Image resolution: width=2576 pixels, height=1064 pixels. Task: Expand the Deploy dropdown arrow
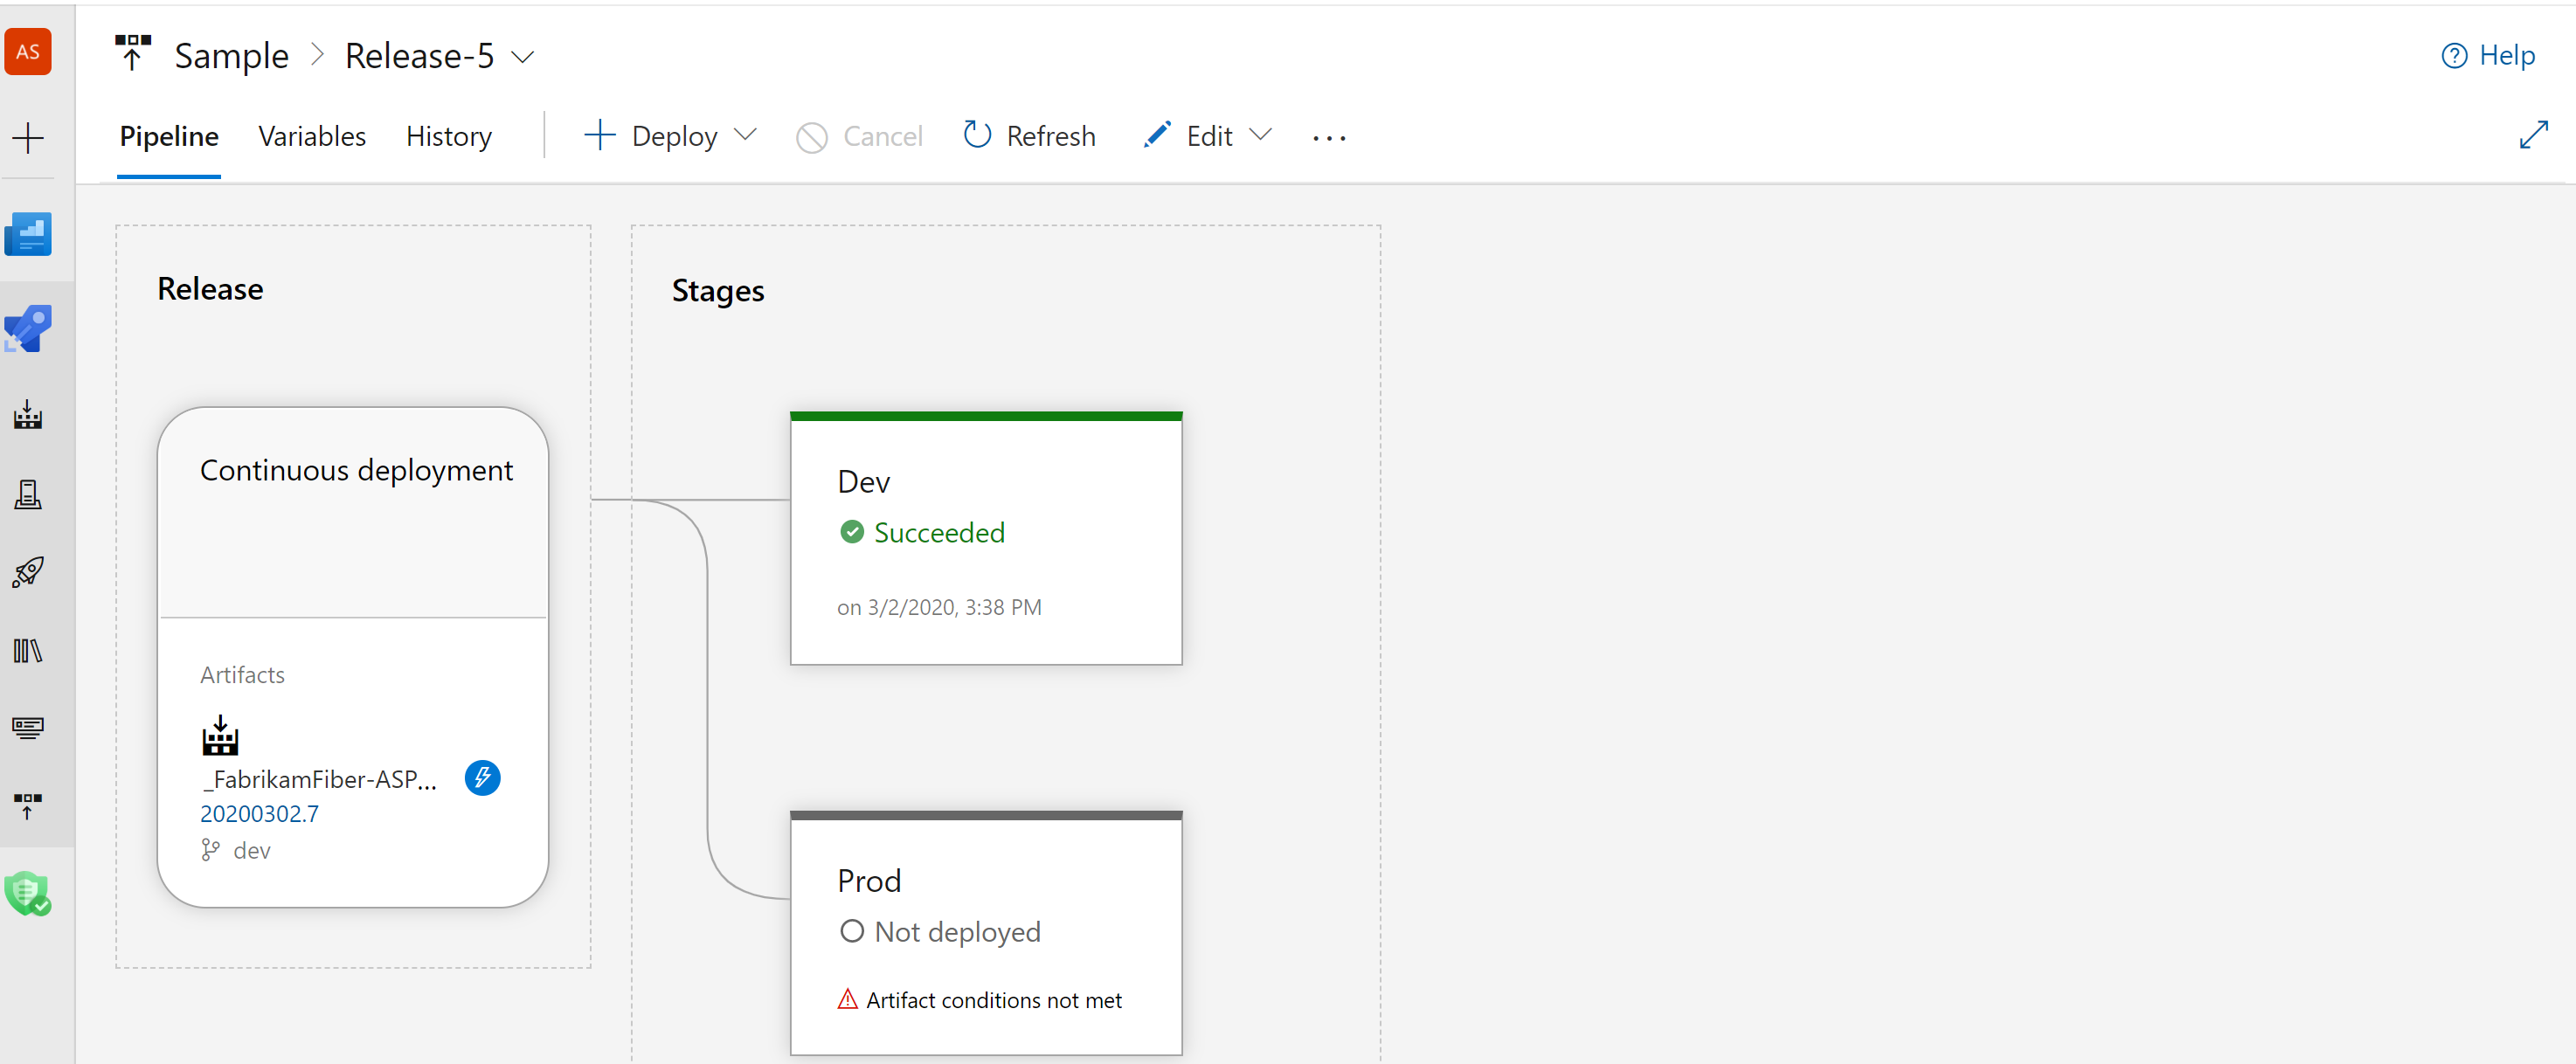[744, 136]
